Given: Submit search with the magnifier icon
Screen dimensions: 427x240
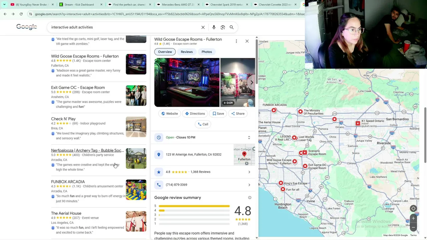Looking at the screenshot, I should click(232, 27).
